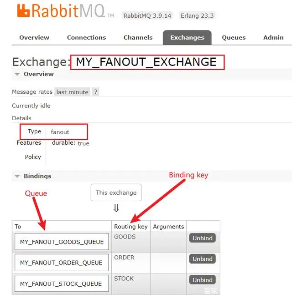Collapse the Bindings section triangle
Viewport: 292px width, 299px height.
pyautogui.click(x=17, y=176)
